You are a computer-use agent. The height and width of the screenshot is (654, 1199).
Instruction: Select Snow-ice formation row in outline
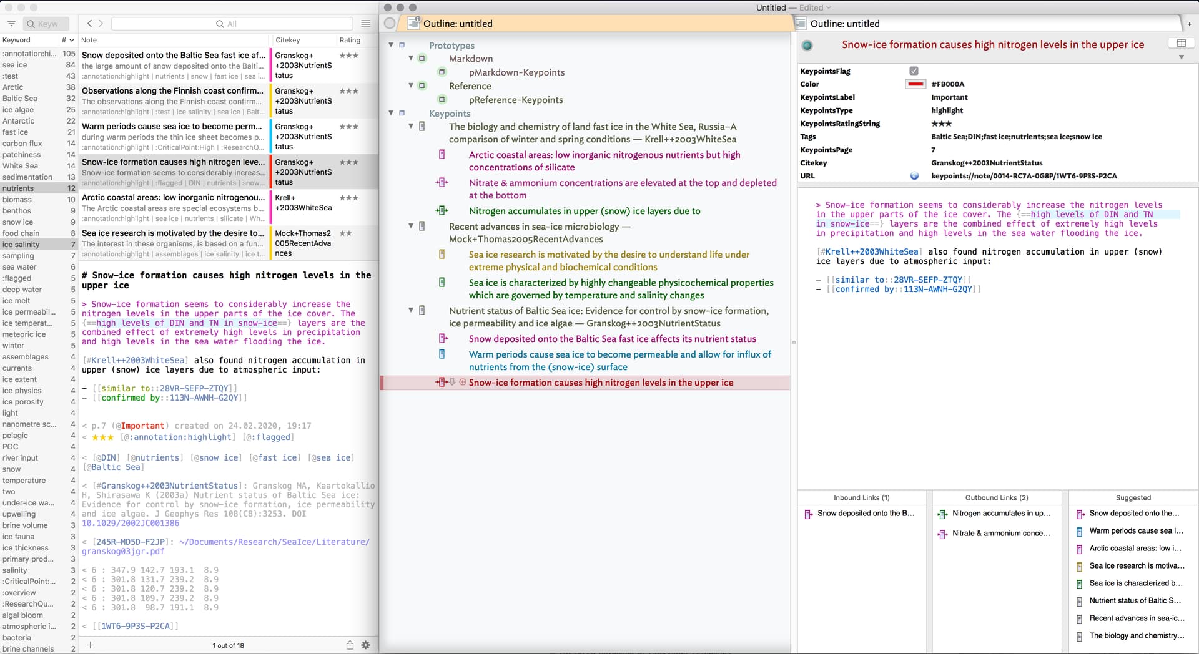pos(586,383)
